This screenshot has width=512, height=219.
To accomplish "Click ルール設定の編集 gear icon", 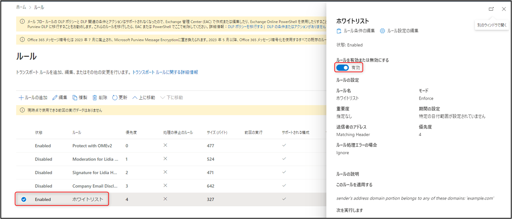I will tap(382, 31).
